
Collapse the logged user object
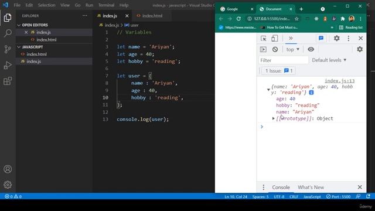click(268, 90)
